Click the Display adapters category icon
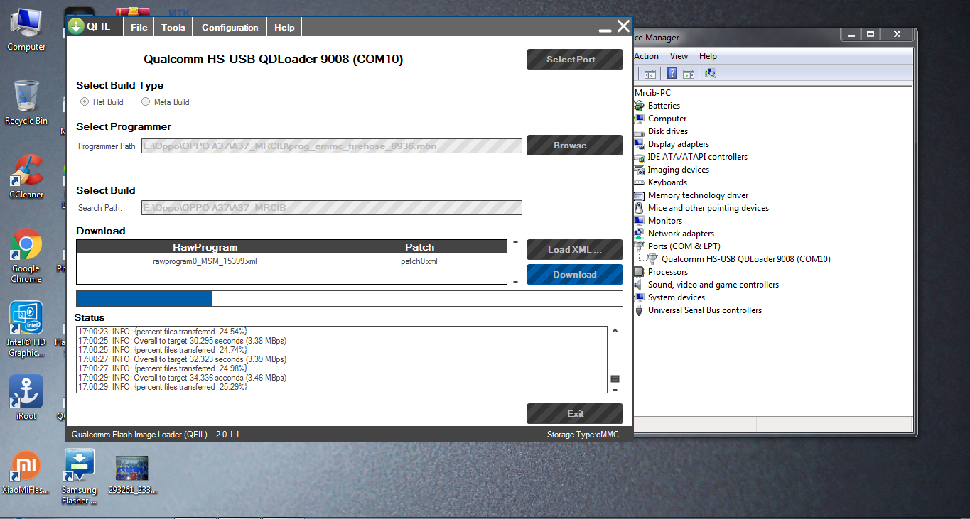This screenshot has width=970, height=519. tap(640, 144)
